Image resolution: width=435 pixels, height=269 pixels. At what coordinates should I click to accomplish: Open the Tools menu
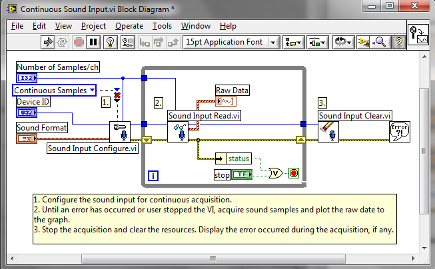pyautogui.click(x=162, y=26)
